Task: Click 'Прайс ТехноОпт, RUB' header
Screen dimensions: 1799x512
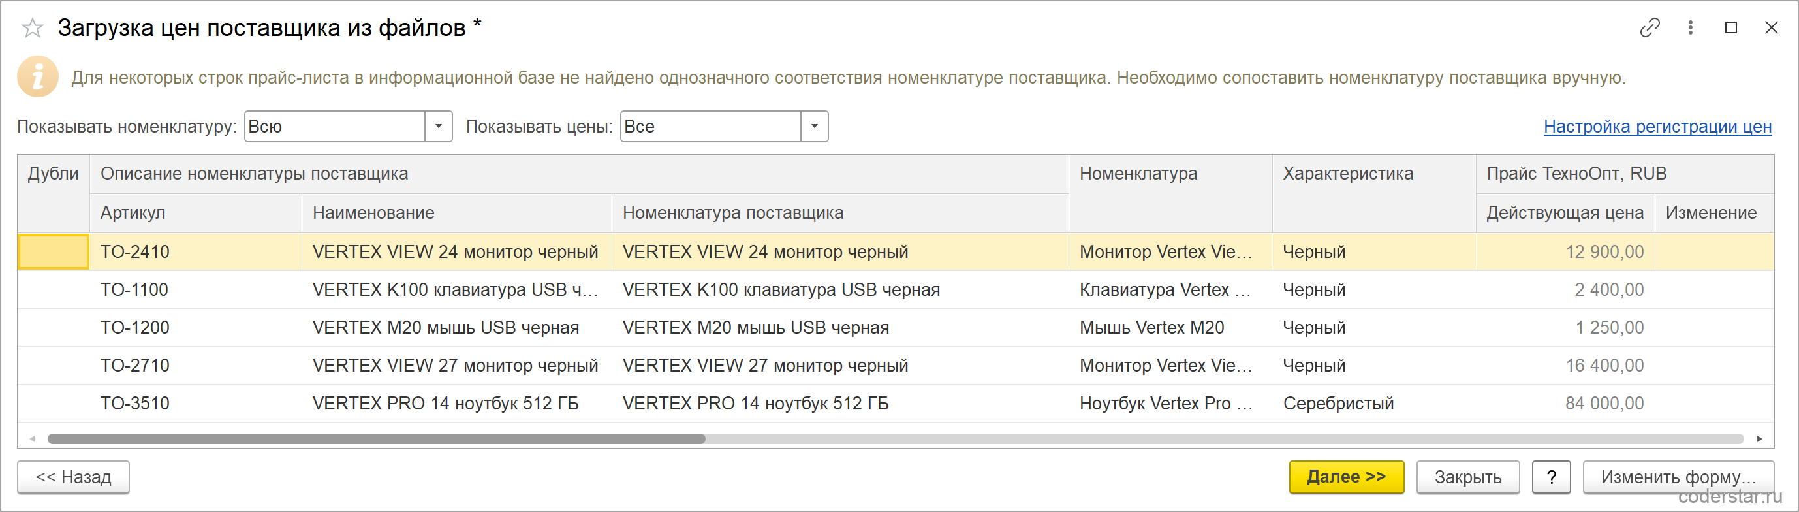Action: (1625, 174)
